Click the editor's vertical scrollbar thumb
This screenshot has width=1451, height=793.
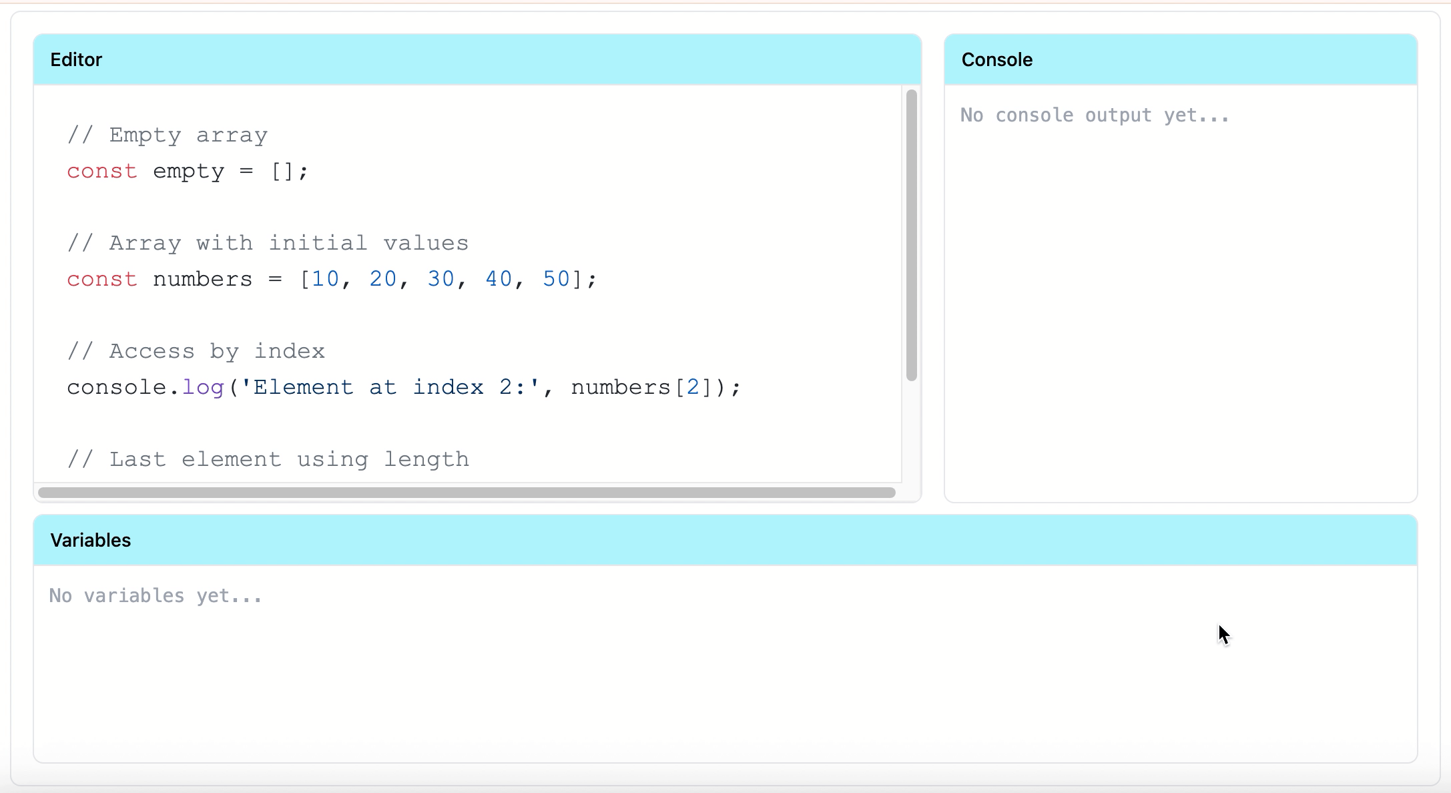tap(911, 235)
